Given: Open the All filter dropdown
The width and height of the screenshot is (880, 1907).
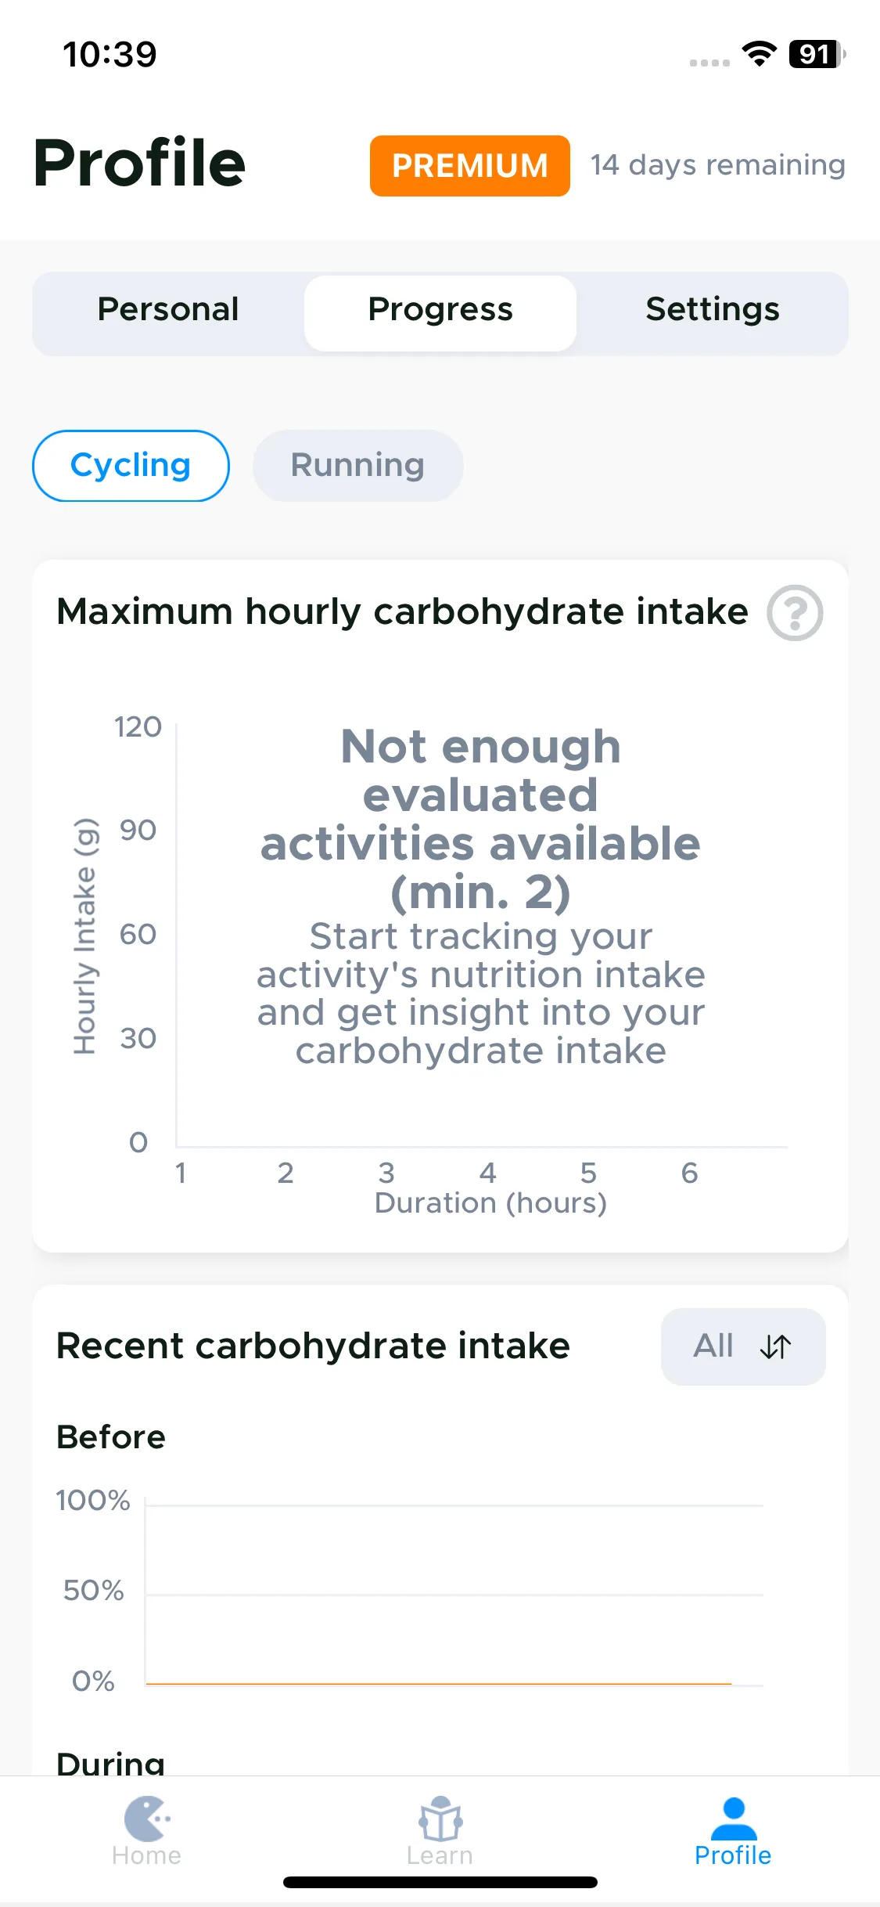Looking at the screenshot, I should (743, 1346).
